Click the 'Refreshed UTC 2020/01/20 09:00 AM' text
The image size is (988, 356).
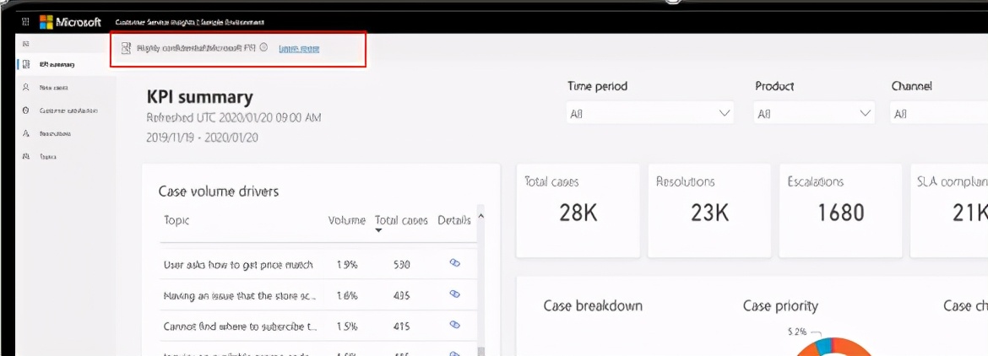[x=235, y=117]
